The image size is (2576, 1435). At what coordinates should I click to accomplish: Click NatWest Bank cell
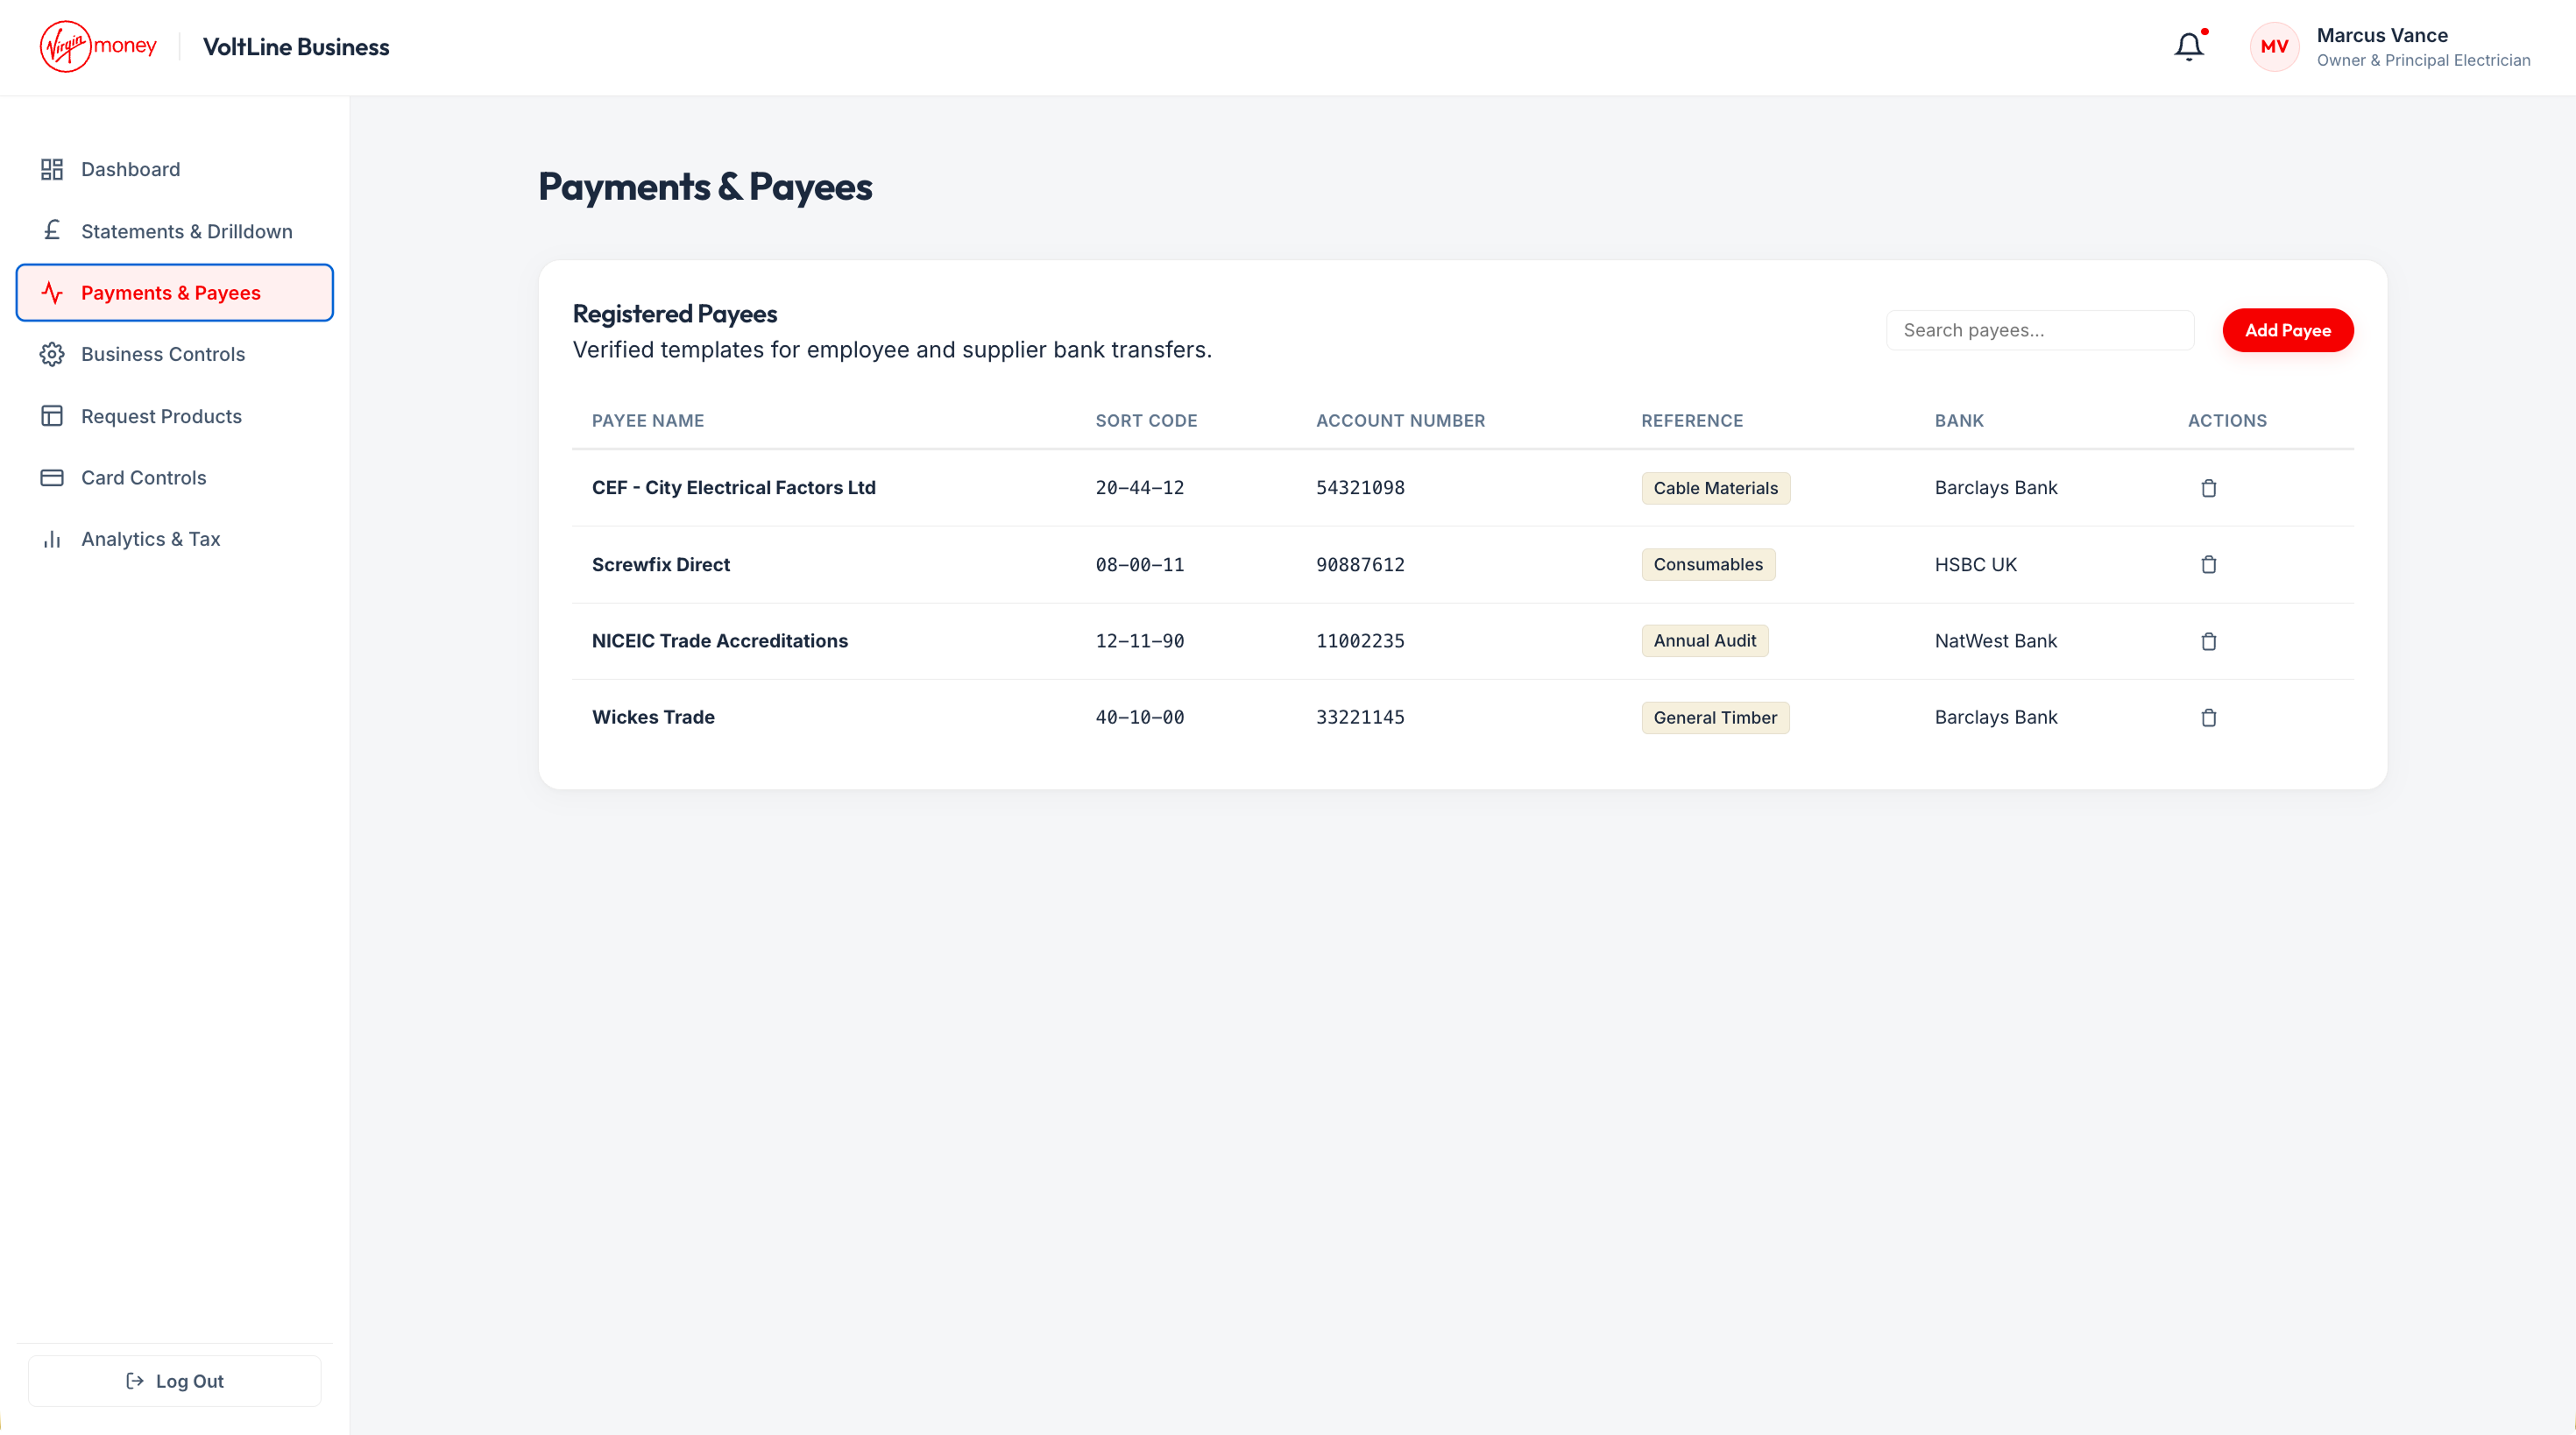[1995, 641]
